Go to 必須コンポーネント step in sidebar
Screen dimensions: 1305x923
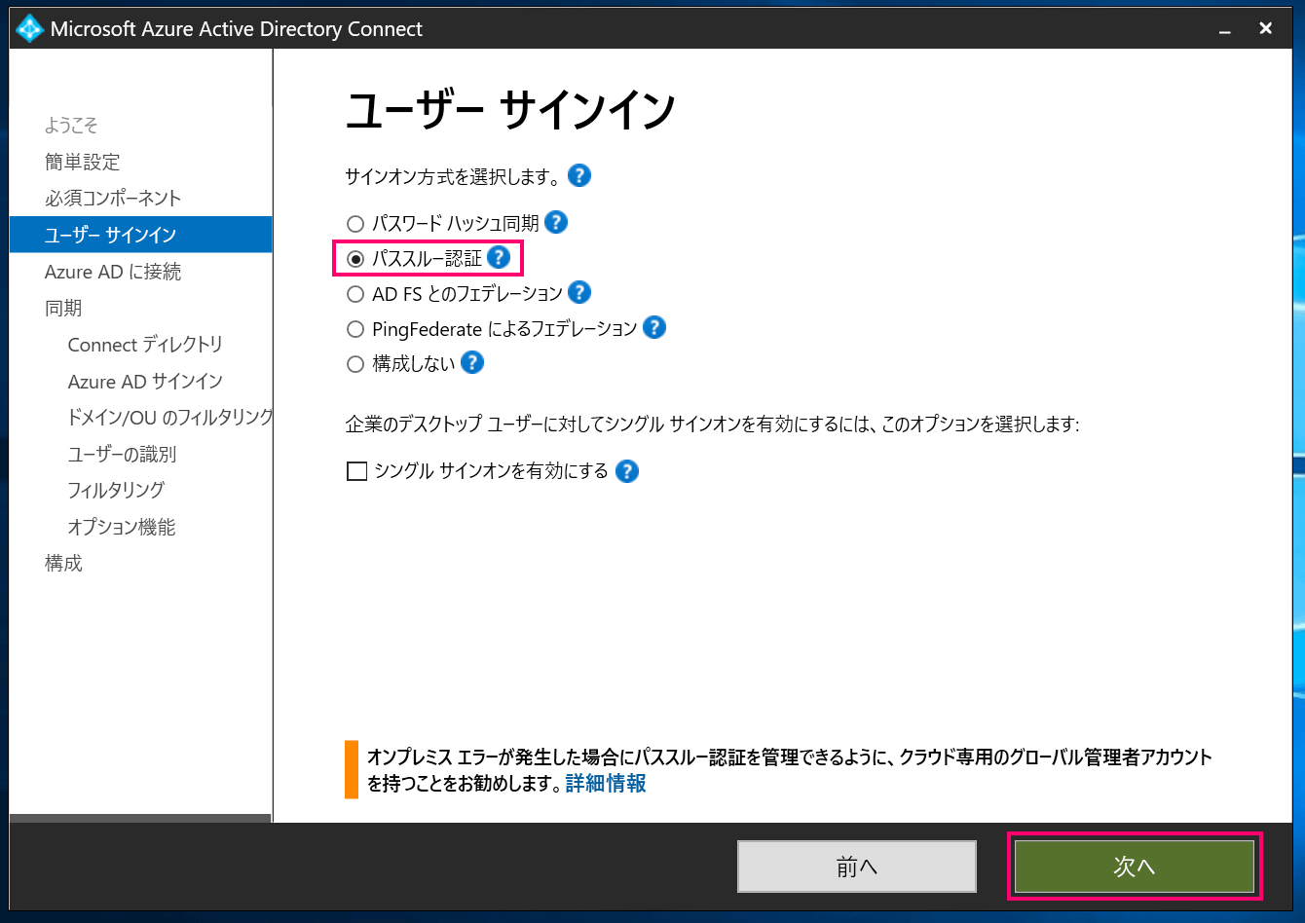113,199
